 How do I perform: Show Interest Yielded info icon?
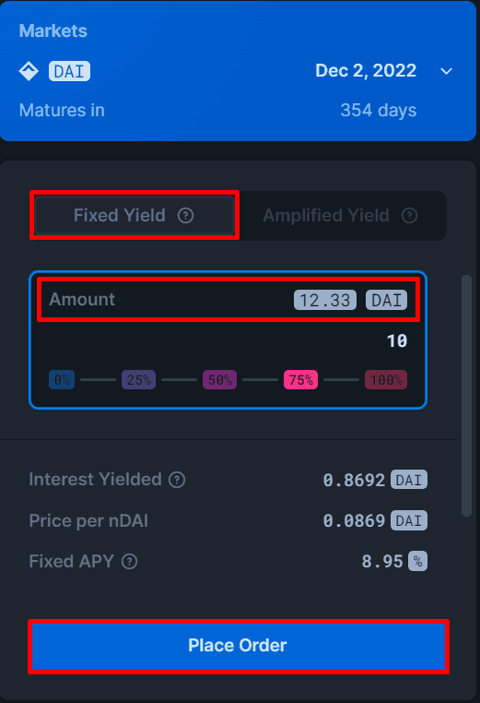click(x=177, y=480)
